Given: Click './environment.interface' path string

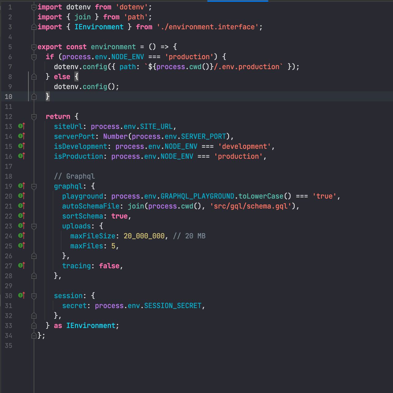Looking at the screenshot, I should 208,27.
